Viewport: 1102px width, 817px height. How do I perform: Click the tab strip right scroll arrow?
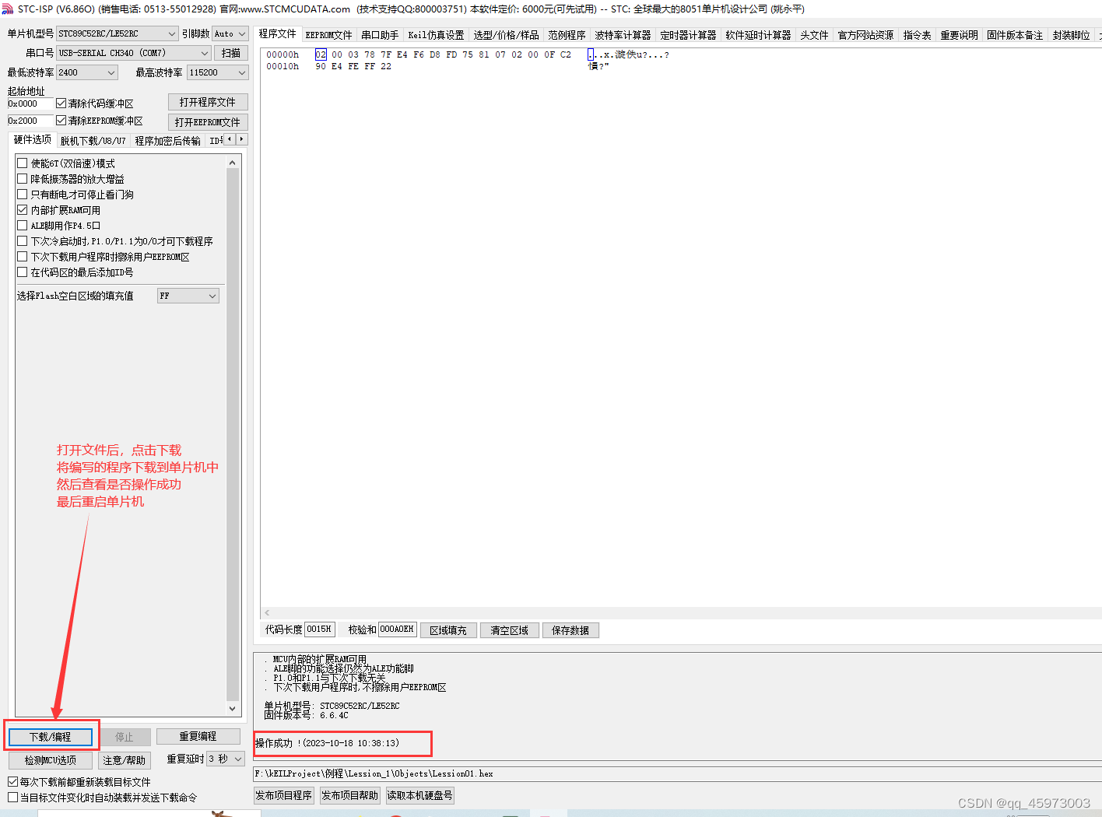point(242,139)
